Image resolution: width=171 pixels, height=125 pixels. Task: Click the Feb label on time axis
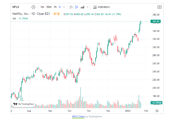point(146,111)
